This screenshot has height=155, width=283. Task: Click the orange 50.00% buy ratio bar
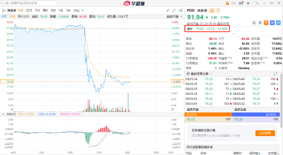pyautogui.click(x=208, y=115)
